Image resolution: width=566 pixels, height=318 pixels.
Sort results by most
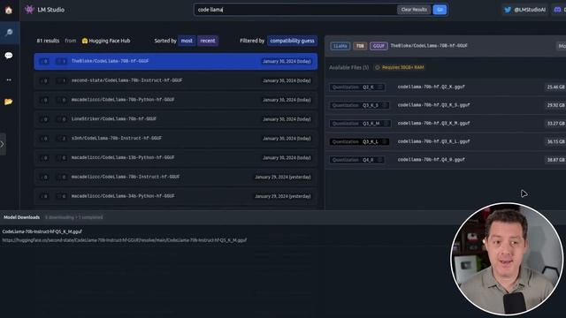(x=187, y=41)
